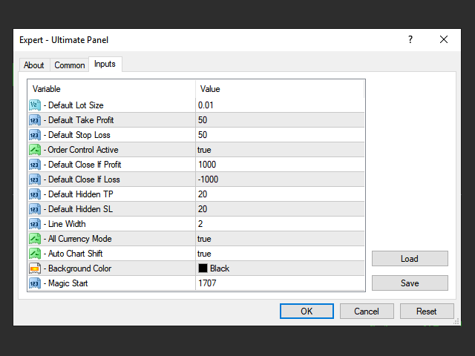
Task: Click the Default Close If Profit icon
Action: (34, 165)
